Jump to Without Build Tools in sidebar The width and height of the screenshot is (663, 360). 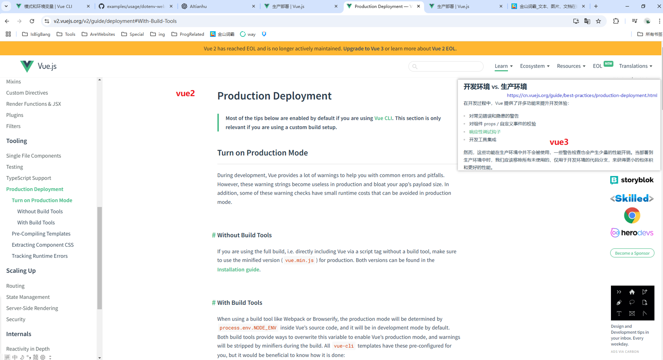tap(40, 211)
